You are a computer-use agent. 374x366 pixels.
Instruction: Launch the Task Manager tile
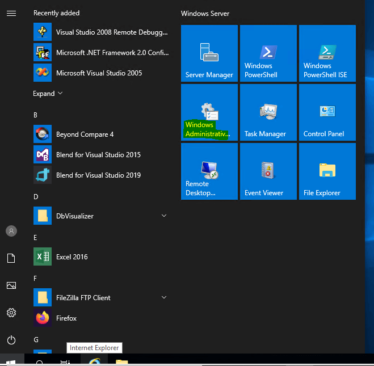coord(268,112)
